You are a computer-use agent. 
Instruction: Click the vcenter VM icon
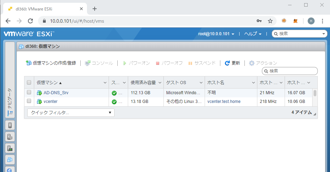pos(39,102)
